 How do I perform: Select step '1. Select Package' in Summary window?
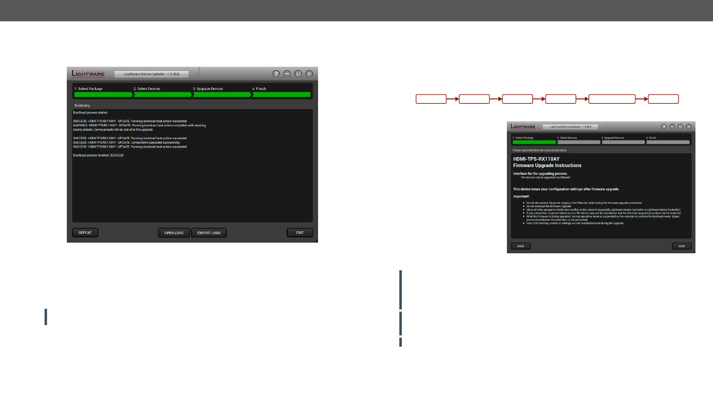[88, 89]
